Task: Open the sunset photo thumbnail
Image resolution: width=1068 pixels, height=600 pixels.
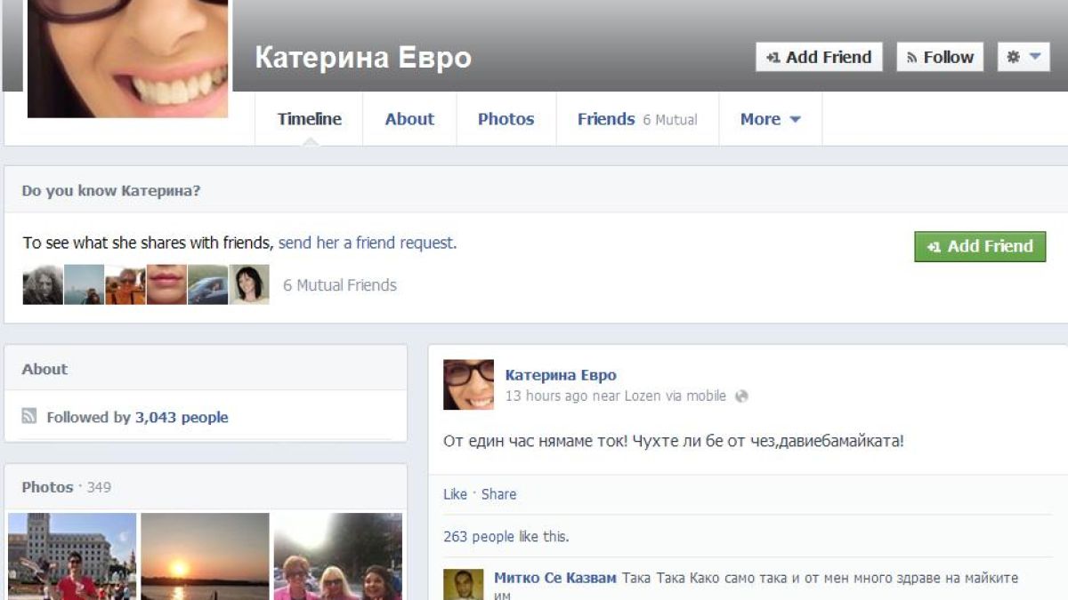Action: click(x=205, y=556)
